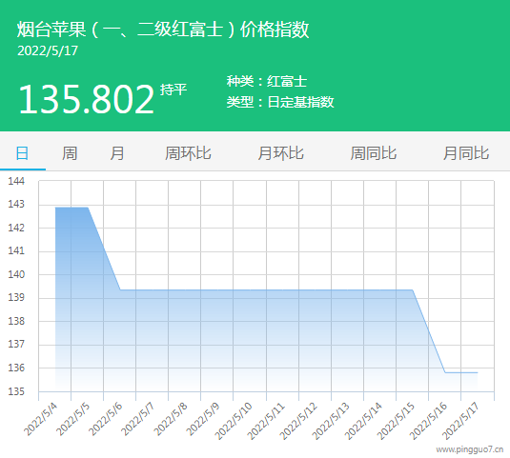Click the 种类：红富士 label
The height and width of the screenshot is (458, 510).
267,81
